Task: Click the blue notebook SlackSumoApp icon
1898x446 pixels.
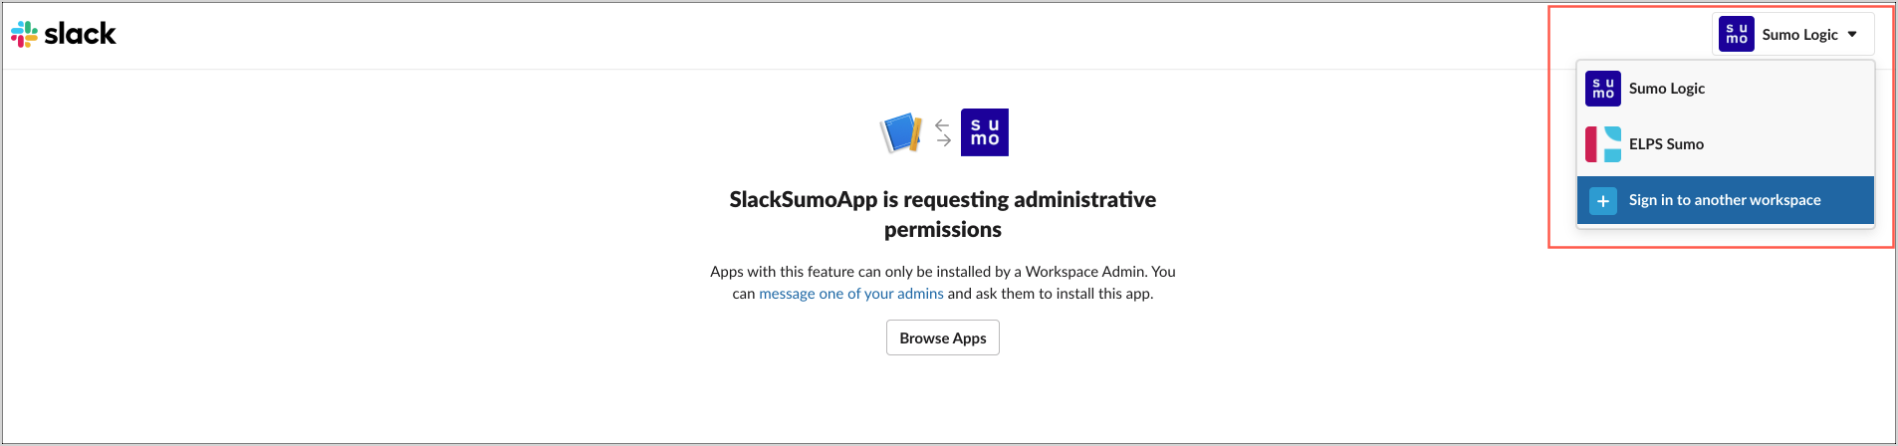Action: pos(901,132)
